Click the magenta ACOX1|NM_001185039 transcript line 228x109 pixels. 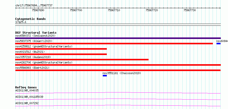pyautogui.click(x=118, y=99)
